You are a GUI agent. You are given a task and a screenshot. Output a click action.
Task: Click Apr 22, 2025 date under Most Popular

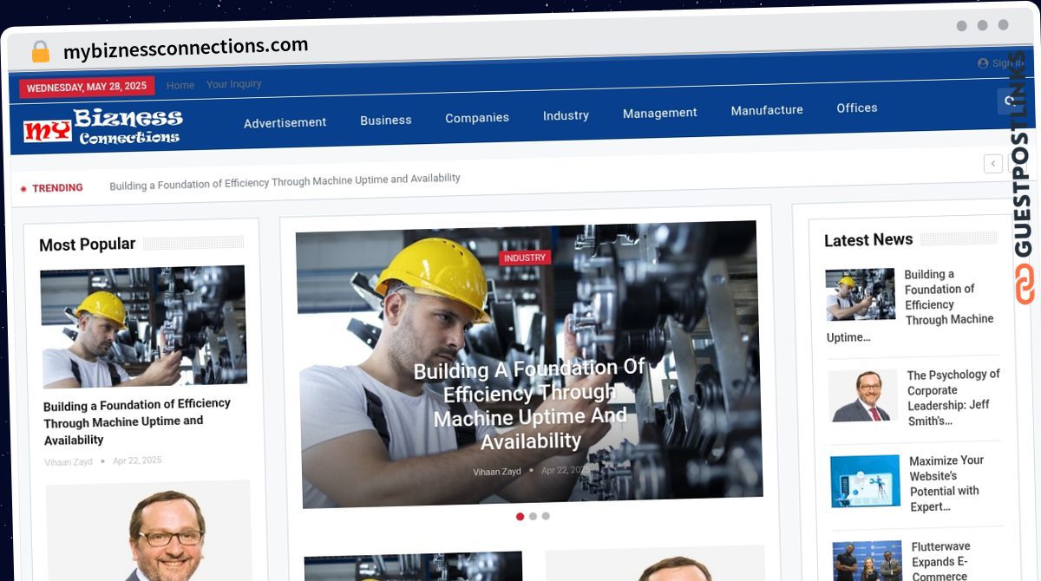point(137,460)
